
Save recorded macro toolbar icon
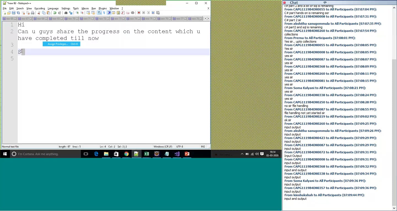tap(158, 13)
